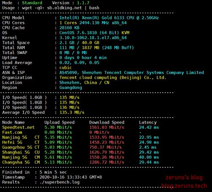Click the timestamp '2020-10-16 13:33:43 GMT+8'
This screenshot has width=212, height=192.
pyautogui.click(x=71, y=177)
